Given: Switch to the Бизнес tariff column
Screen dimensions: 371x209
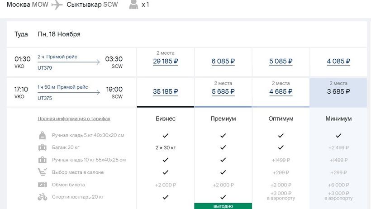Looking at the screenshot, I should click(x=165, y=119).
